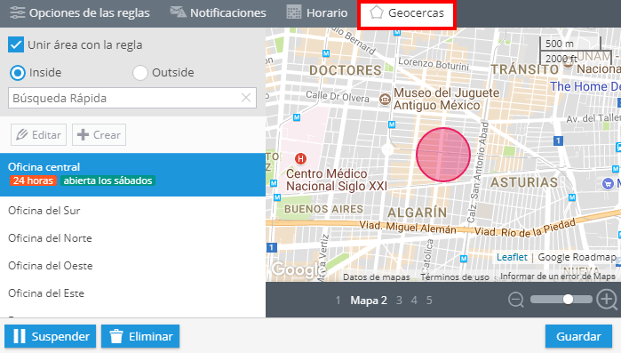Click the map zoom out magnifier icon
The height and width of the screenshot is (353, 621).
click(515, 300)
